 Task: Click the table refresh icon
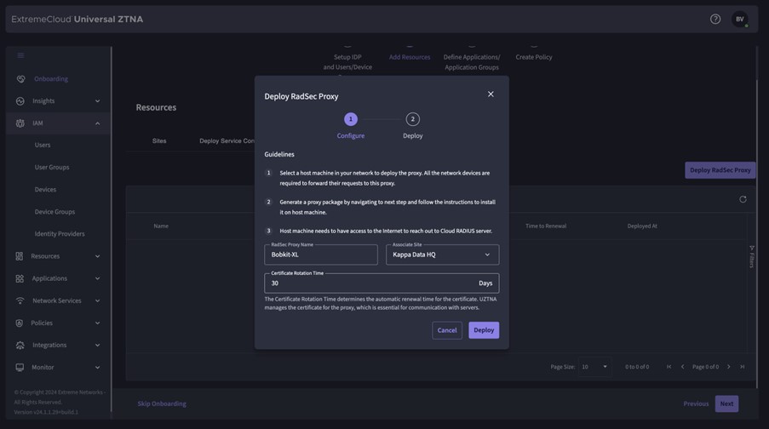point(743,199)
